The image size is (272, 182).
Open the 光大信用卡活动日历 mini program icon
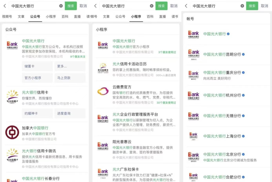click(103, 68)
